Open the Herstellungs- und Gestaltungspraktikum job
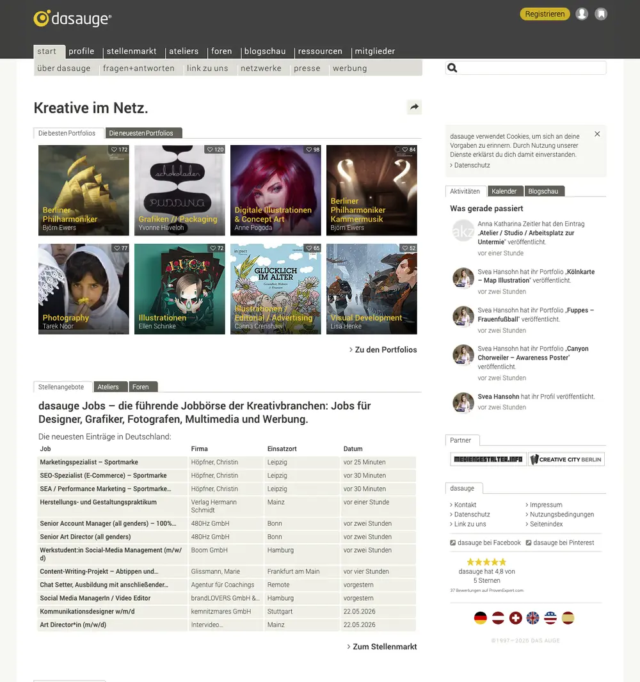 click(99, 502)
